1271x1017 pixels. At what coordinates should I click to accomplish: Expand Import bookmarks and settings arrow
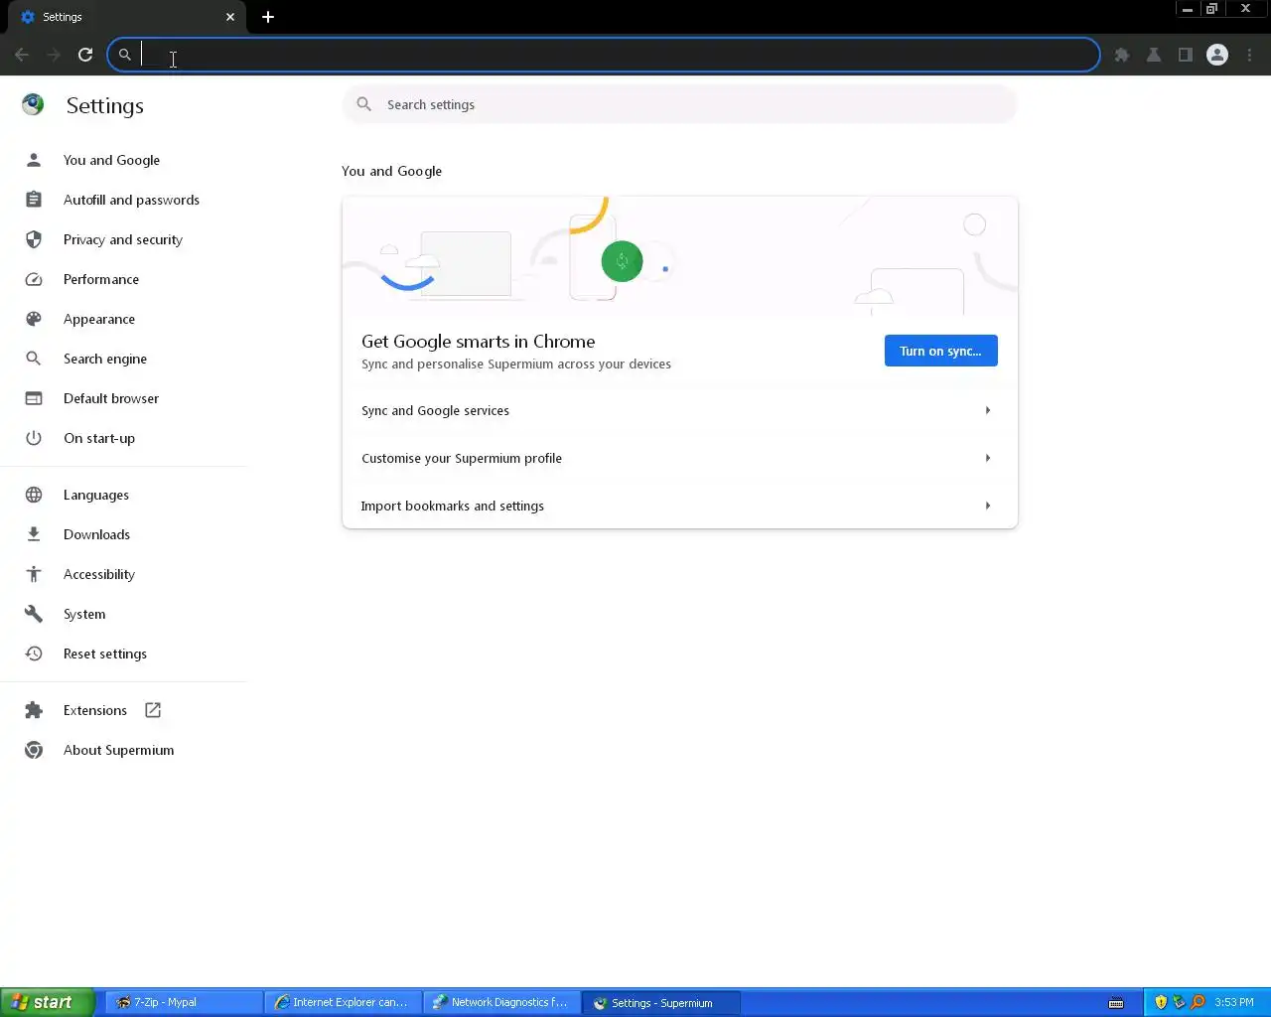[988, 506]
